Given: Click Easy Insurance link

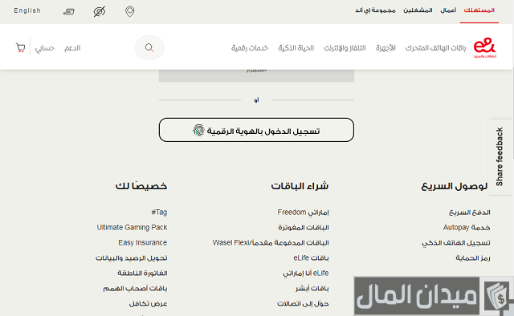Looking at the screenshot, I should click(x=143, y=243).
